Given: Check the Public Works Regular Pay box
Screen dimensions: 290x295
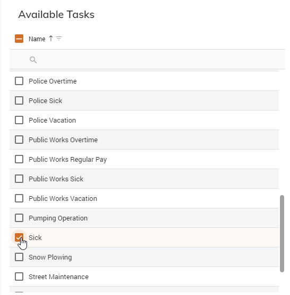Looking at the screenshot, I should 19,159.
